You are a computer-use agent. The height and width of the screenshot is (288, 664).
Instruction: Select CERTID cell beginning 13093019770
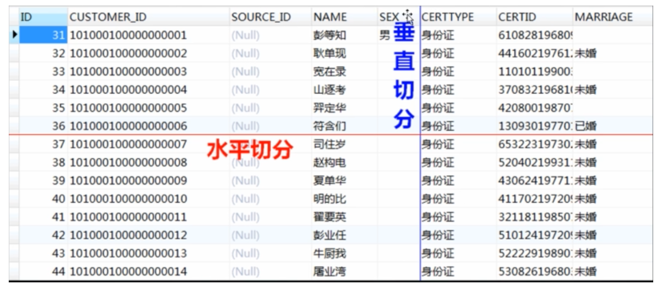(x=534, y=126)
